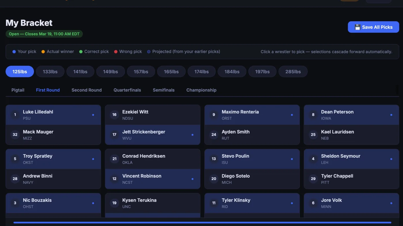Click seed badge 1 beside Luke Lilledahl
Screen dimensions: 403x226
pos(15,115)
